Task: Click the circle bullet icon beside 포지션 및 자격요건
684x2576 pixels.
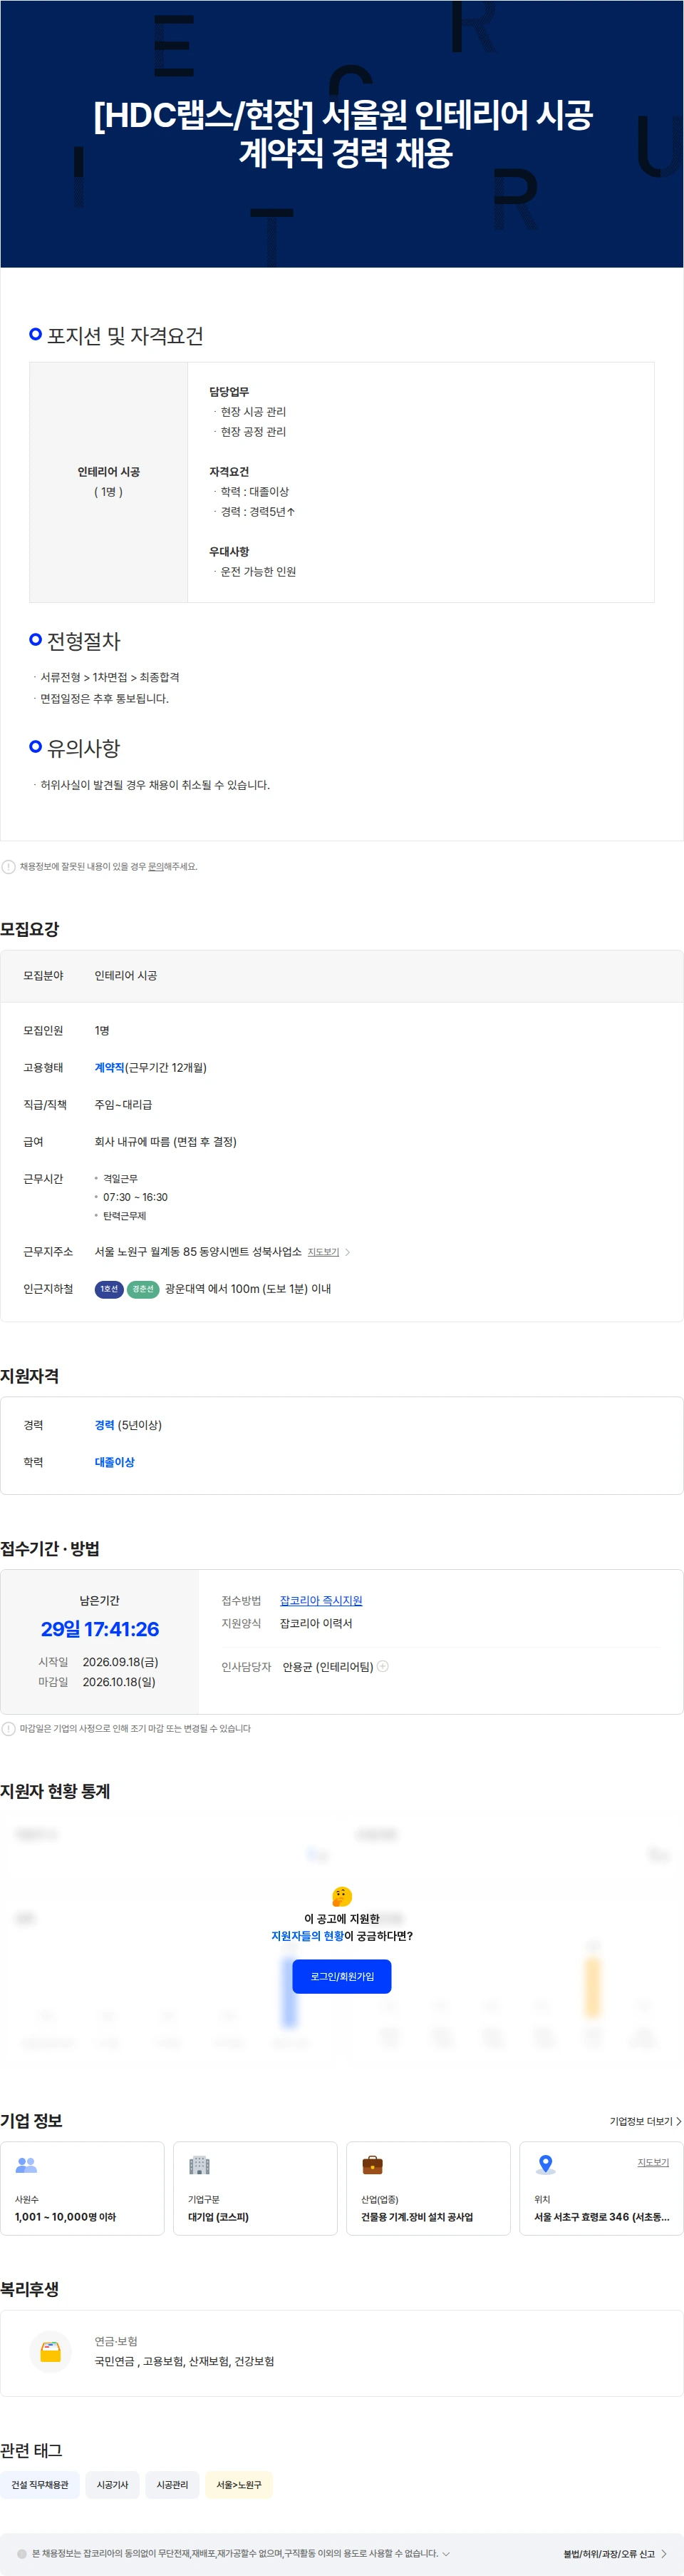Action: 36,333
